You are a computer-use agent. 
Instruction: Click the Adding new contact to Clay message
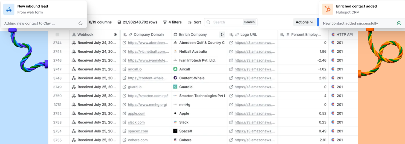point(30,23)
